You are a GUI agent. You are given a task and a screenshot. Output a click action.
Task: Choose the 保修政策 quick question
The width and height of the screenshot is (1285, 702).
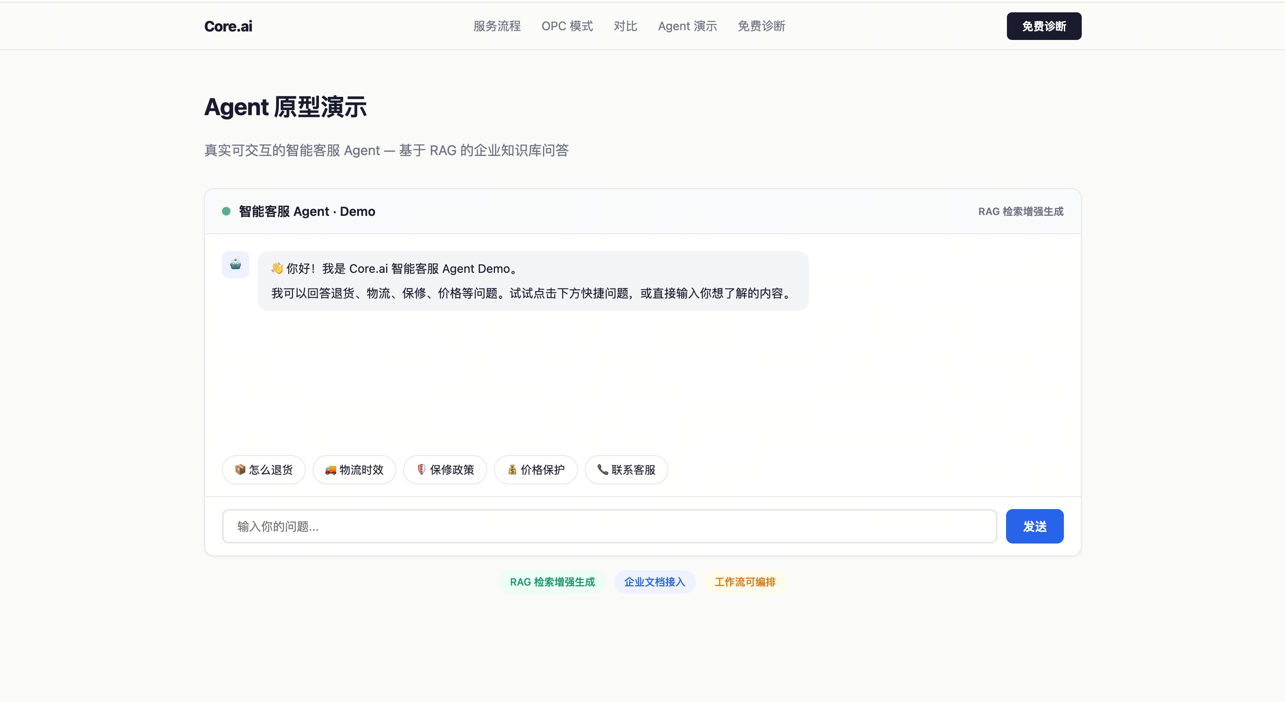coord(445,470)
